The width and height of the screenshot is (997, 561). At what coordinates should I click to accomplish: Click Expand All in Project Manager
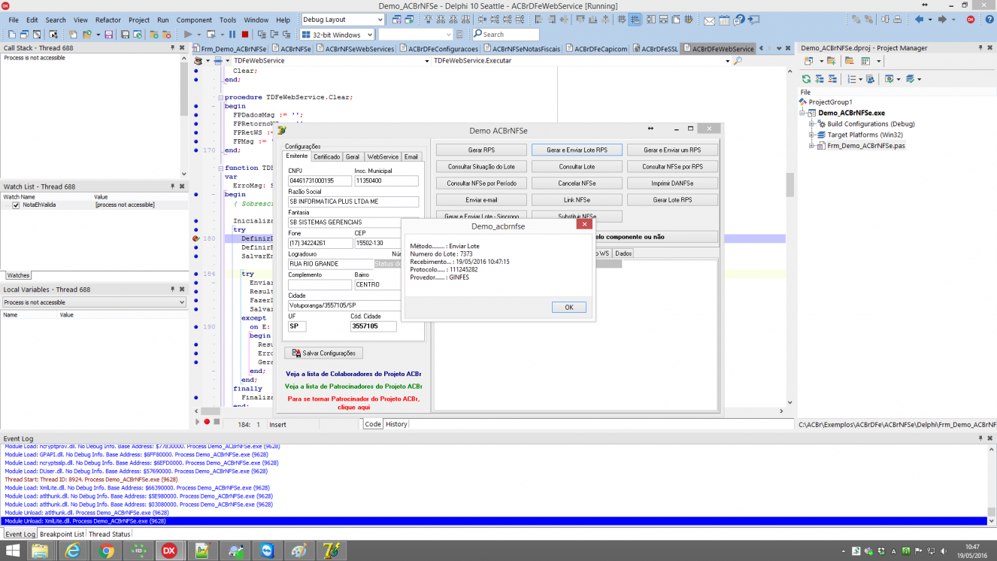pyautogui.click(x=819, y=79)
